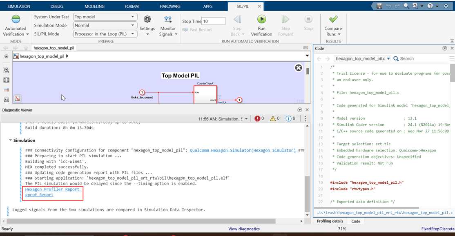Image resolution: width=455 pixels, height=236 pixels.
Task: Click the Compare Runs checkmark icon
Action: point(333,20)
